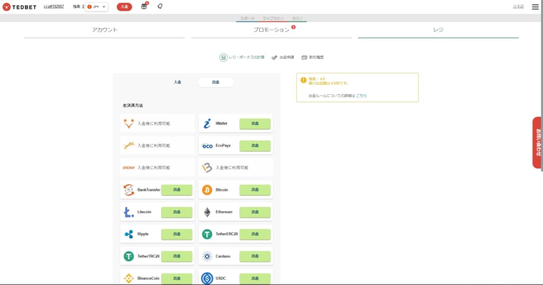Click the yellow warning icon in notice box
This screenshot has width=543, height=285.
(x=303, y=80)
